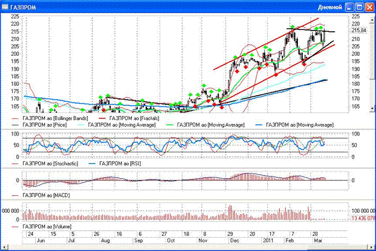376x251 pixels.
Task: Select the ГАЗПРОМ ао [Price] legend entry
Action: (x=39, y=125)
